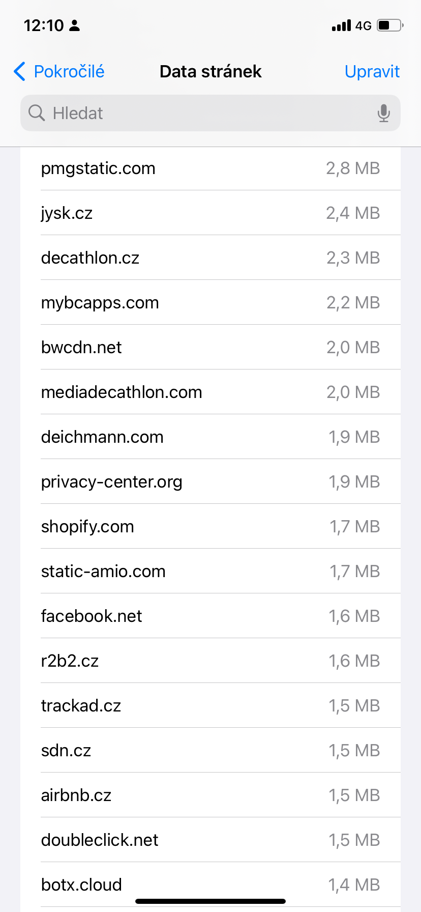Select the privacy-center.org row
Image resolution: width=421 pixels, height=912 pixels.
[211, 482]
